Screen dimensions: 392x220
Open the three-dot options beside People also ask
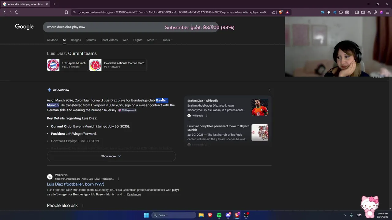click(x=83, y=206)
